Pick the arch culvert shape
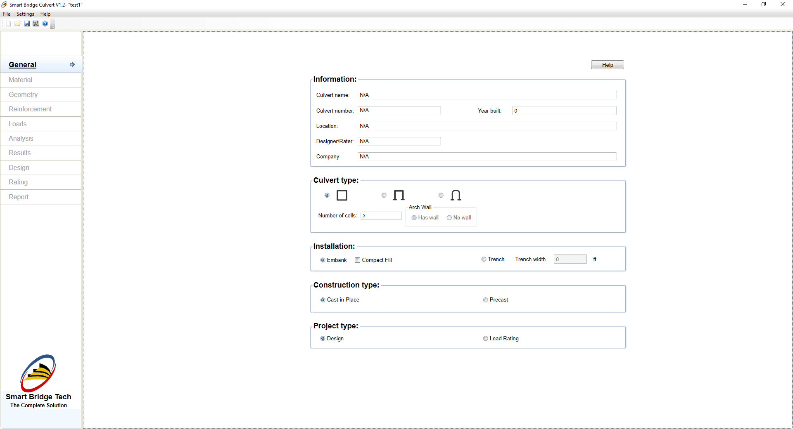Screen dimensions: 793x429 [x=441, y=196]
